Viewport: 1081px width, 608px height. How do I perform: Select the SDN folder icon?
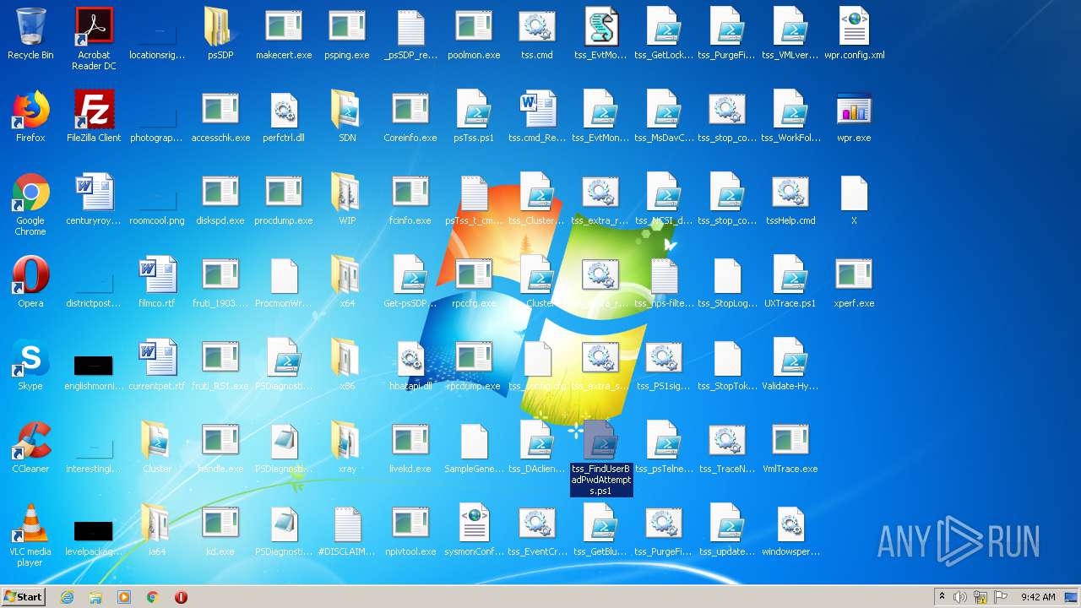(x=347, y=117)
